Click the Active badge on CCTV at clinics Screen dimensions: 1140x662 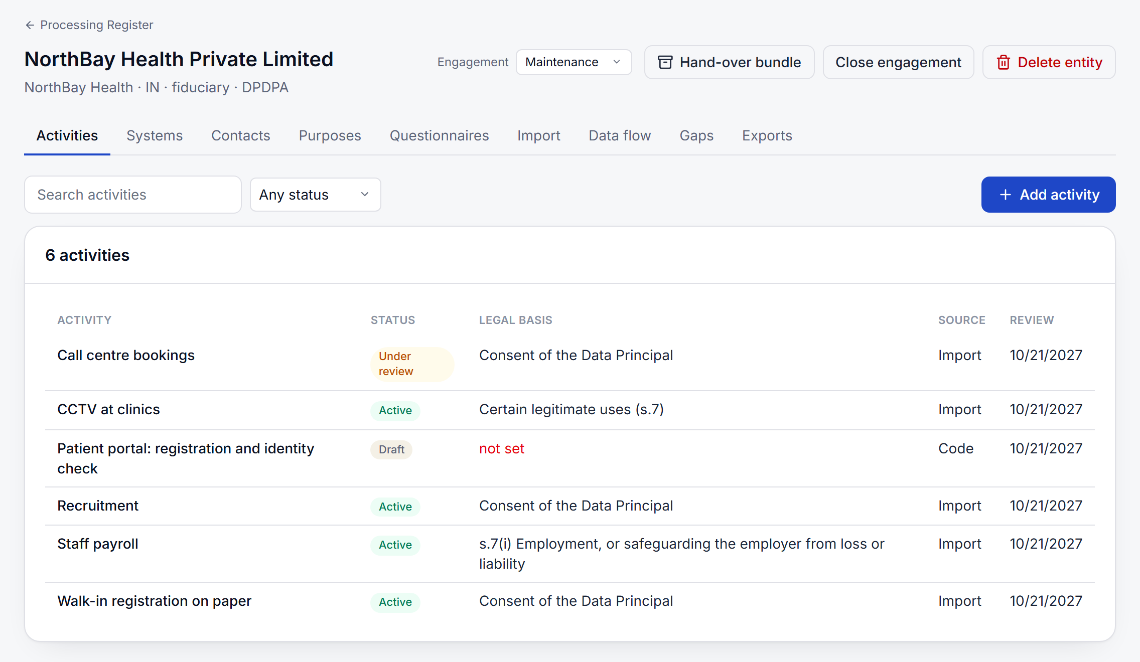click(395, 410)
